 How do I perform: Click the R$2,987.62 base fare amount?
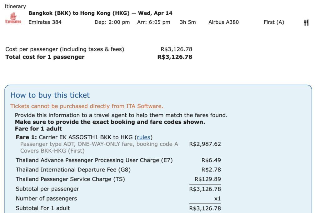205,144
